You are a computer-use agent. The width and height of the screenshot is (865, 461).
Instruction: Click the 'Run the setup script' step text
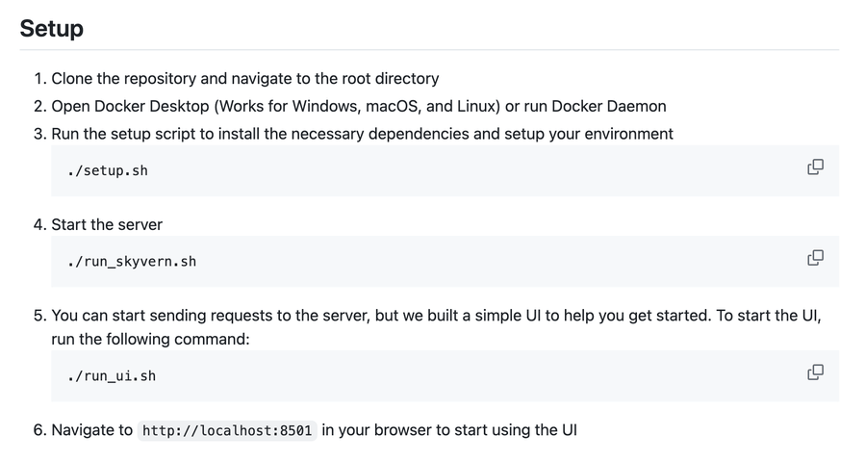[125, 134]
